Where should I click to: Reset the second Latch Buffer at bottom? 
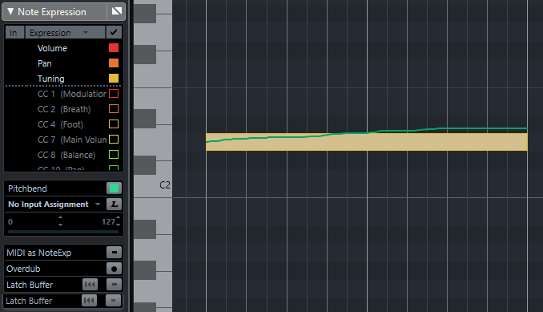tap(89, 301)
